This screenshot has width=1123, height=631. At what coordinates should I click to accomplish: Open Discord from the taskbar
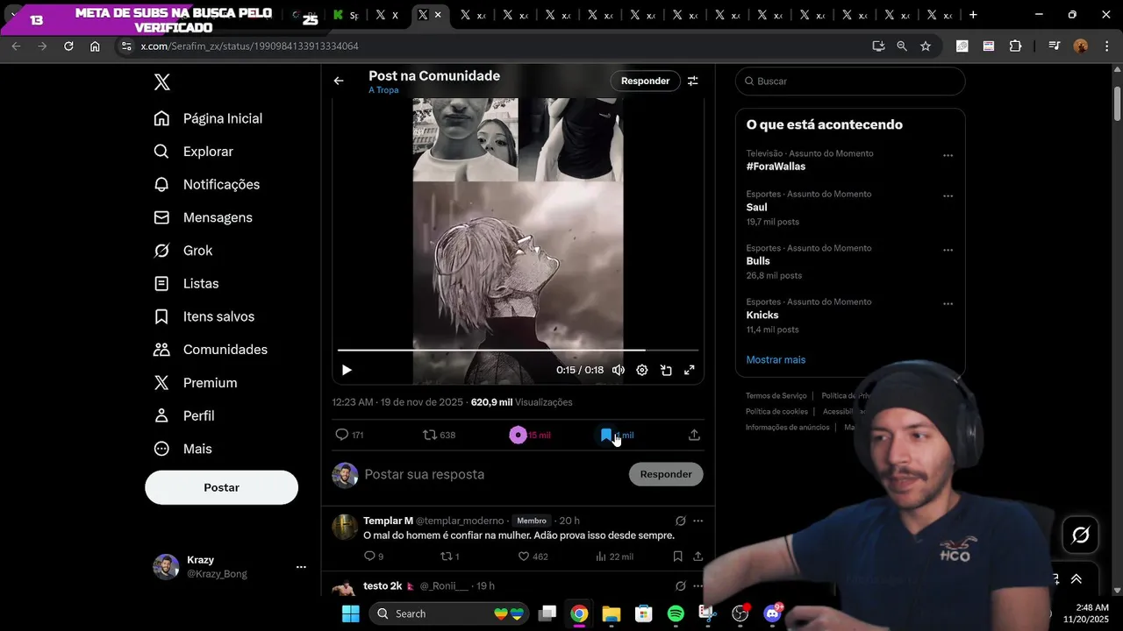773,613
